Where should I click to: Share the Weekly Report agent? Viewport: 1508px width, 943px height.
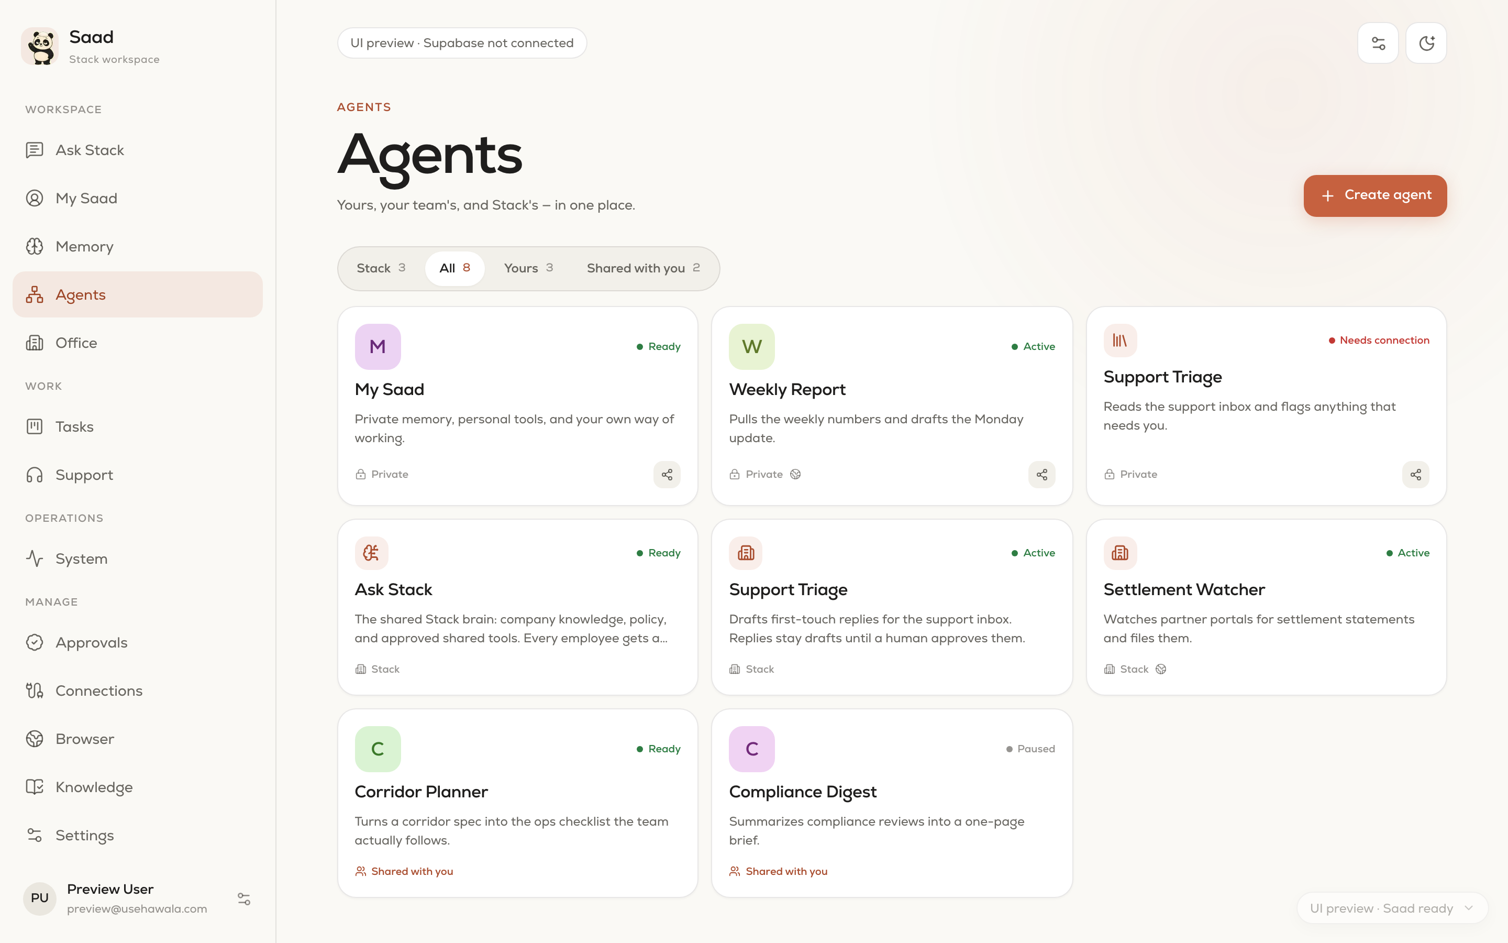1041,475
